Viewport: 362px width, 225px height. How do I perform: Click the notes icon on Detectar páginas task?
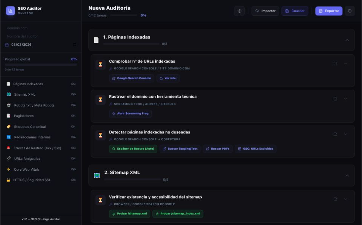pyautogui.click(x=335, y=134)
